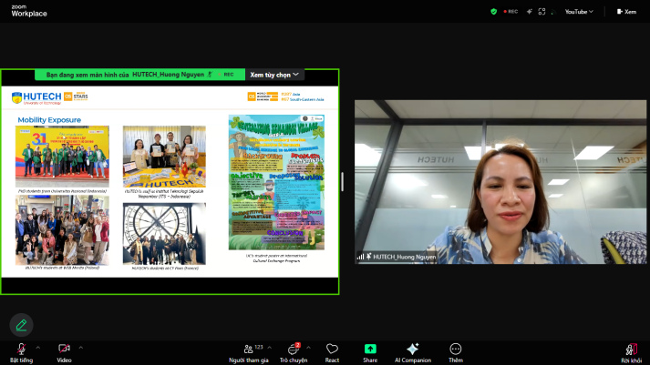Open Người tham gia participants panel

[x=249, y=353]
